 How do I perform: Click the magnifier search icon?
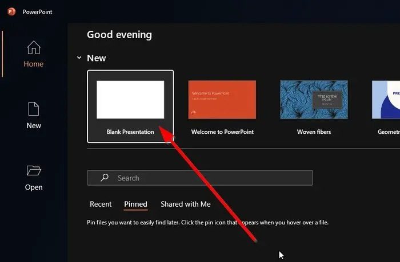tap(105, 178)
